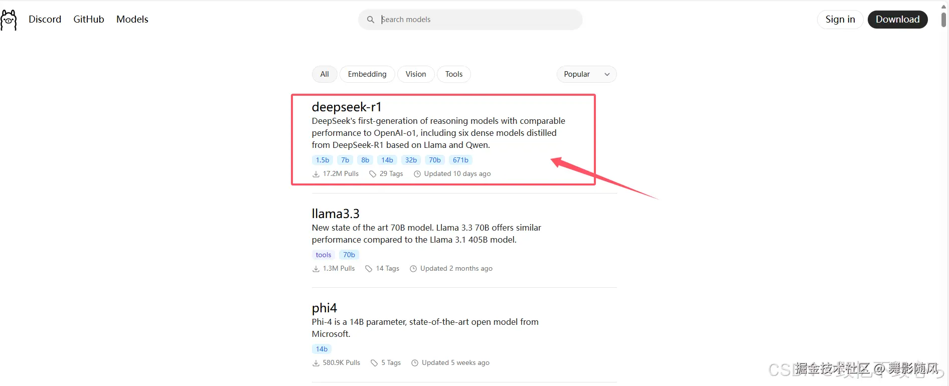Select the 70b tag of deepseek-r1

click(435, 160)
